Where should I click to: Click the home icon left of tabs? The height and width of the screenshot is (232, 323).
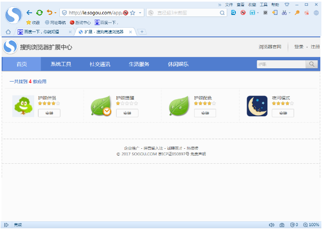pyautogui.click(x=8, y=32)
